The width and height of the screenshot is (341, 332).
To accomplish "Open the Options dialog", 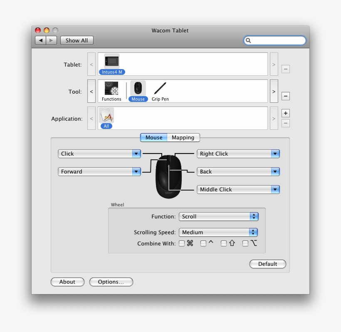I will click(x=111, y=282).
